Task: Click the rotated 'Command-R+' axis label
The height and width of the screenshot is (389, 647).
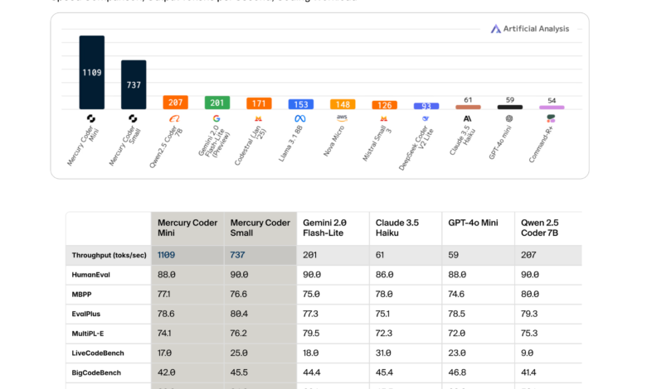Action: point(541,144)
